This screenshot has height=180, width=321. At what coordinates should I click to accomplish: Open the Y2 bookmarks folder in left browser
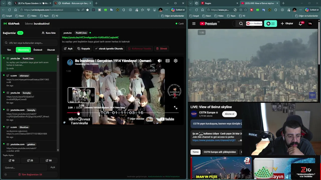tap(55, 16)
